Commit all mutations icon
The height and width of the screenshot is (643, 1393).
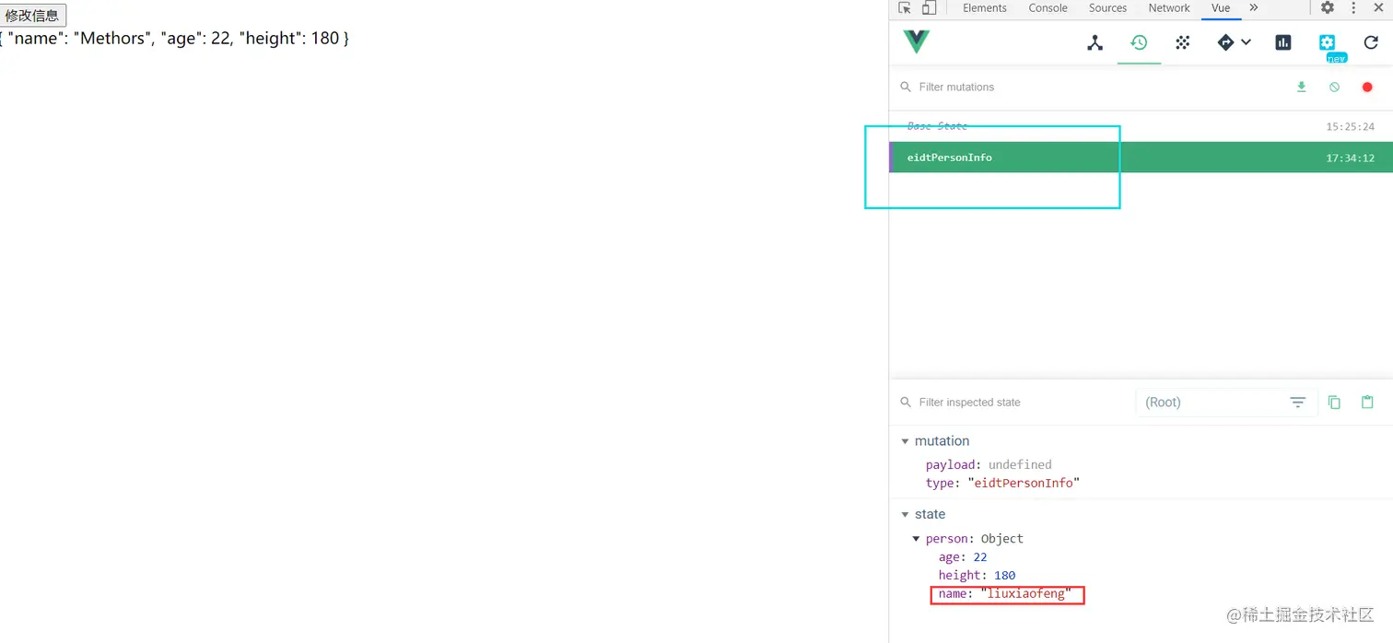[x=1302, y=87]
